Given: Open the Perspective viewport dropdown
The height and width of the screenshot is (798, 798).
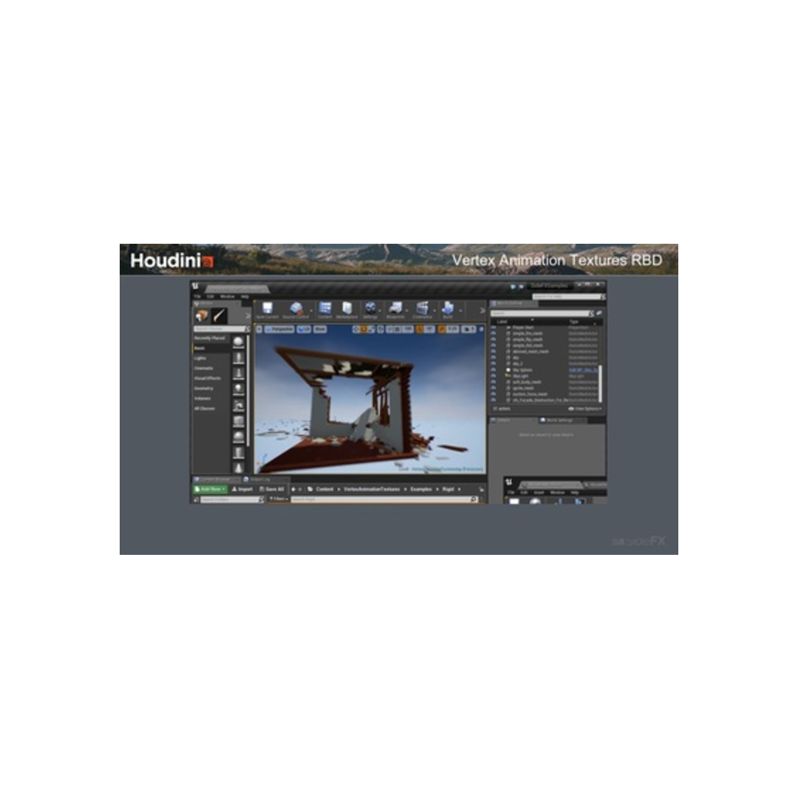Looking at the screenshot, I should tap(279, 329).
